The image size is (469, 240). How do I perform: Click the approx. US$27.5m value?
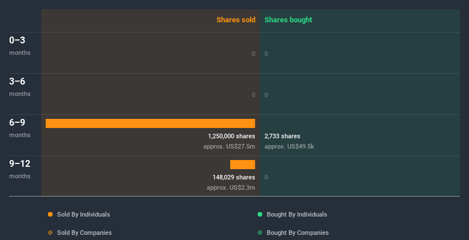(x=229, y=147)
